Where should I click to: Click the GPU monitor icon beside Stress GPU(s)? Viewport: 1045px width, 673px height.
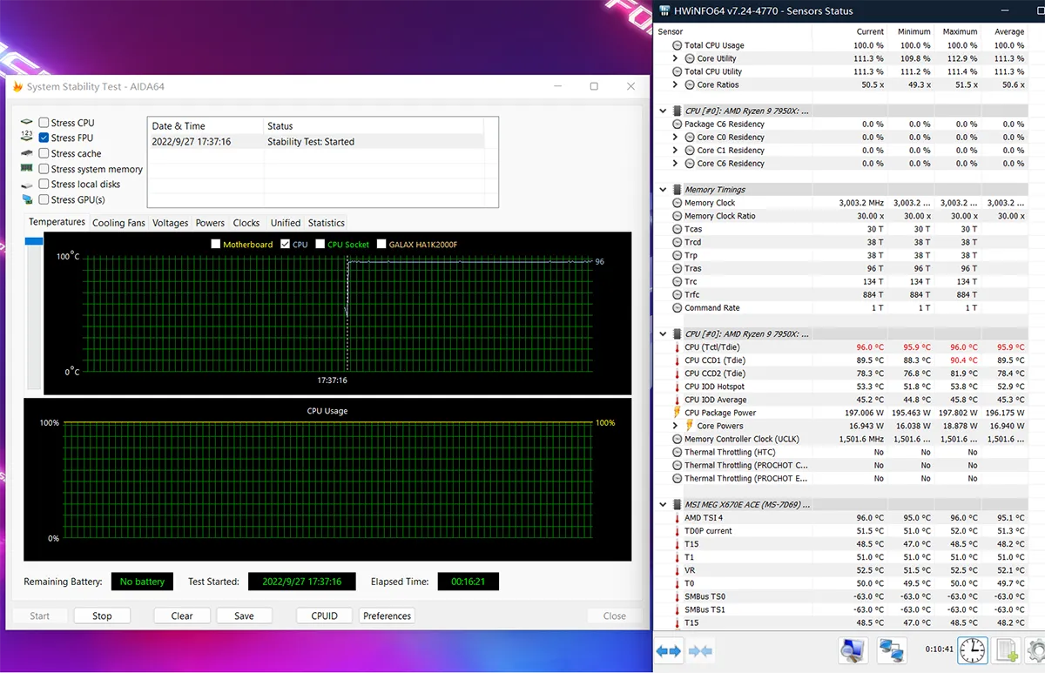click(27, 199)
